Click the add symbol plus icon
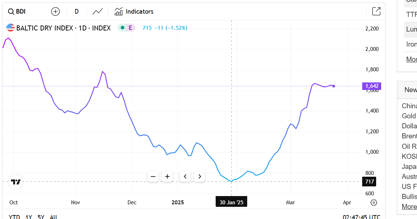417x219 pixels. [x=56, y=11]
